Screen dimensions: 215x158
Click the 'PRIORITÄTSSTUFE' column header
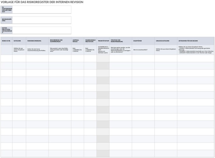103,41
